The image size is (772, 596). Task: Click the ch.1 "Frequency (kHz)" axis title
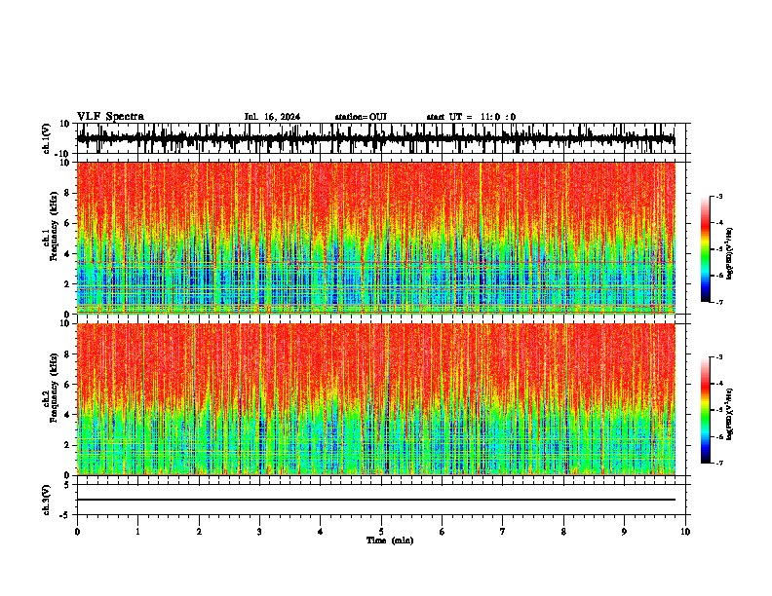[54, 226]
